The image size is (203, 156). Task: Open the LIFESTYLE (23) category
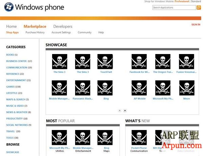click(14, 93)
